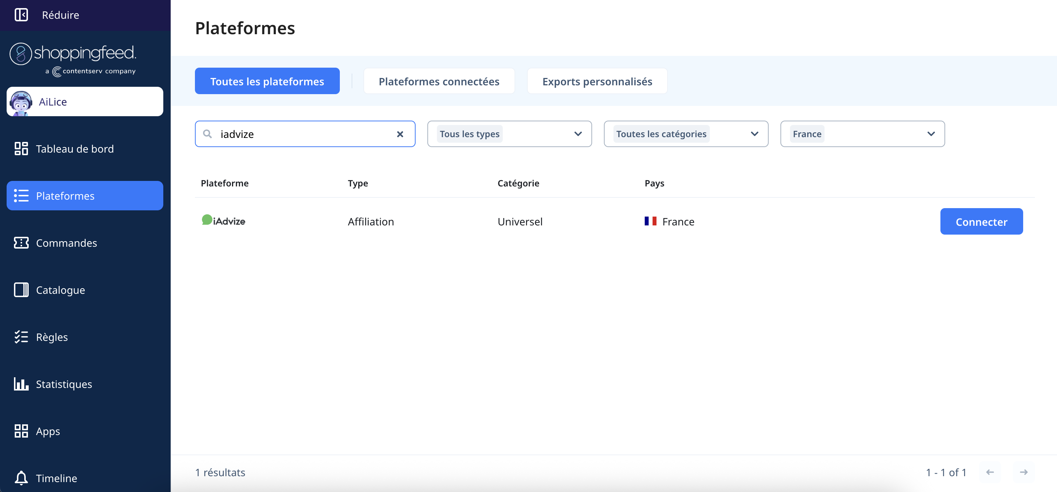This screenshot has height=492, width=1057.
Task: Connect the iAdvize platform
Action: 981,222
